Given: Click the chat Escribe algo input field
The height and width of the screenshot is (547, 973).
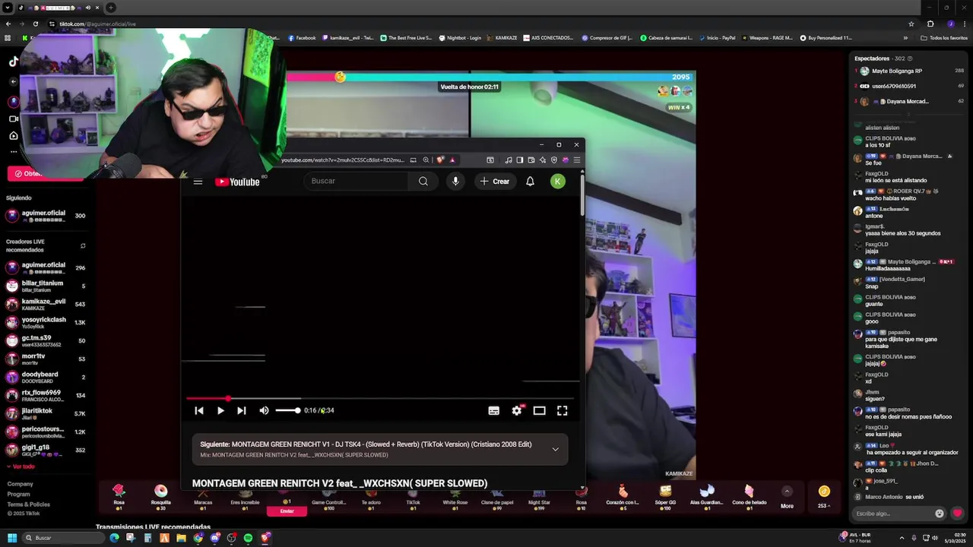Looking at the screenshot, I should pos(893,514).
